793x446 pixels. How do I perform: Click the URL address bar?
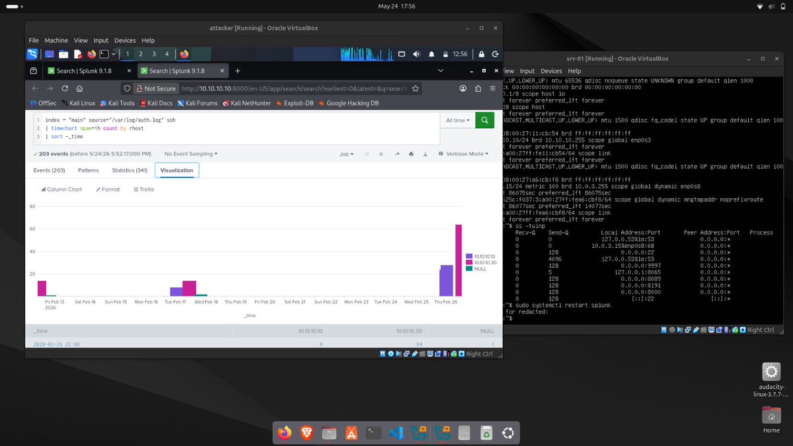tap(294, 89)
